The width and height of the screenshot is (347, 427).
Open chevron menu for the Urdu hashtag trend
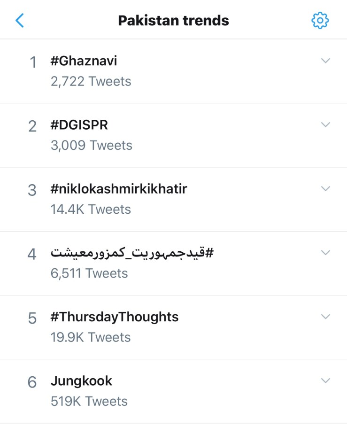tap(325, 253)
